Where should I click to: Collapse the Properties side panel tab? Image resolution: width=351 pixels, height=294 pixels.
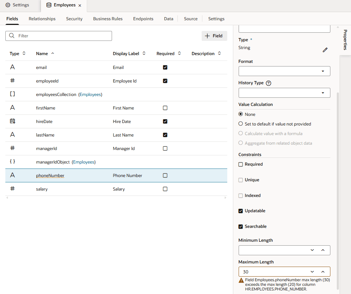[x=345, y=40]
